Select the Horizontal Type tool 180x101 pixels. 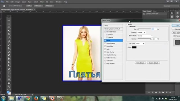click(x=9, y=73)
